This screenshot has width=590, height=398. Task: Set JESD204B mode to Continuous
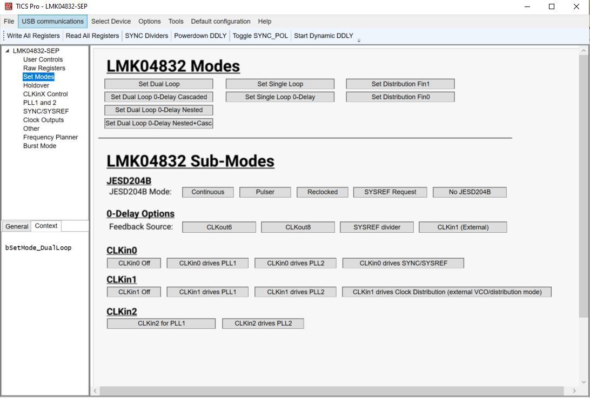(x=207, y=192)
